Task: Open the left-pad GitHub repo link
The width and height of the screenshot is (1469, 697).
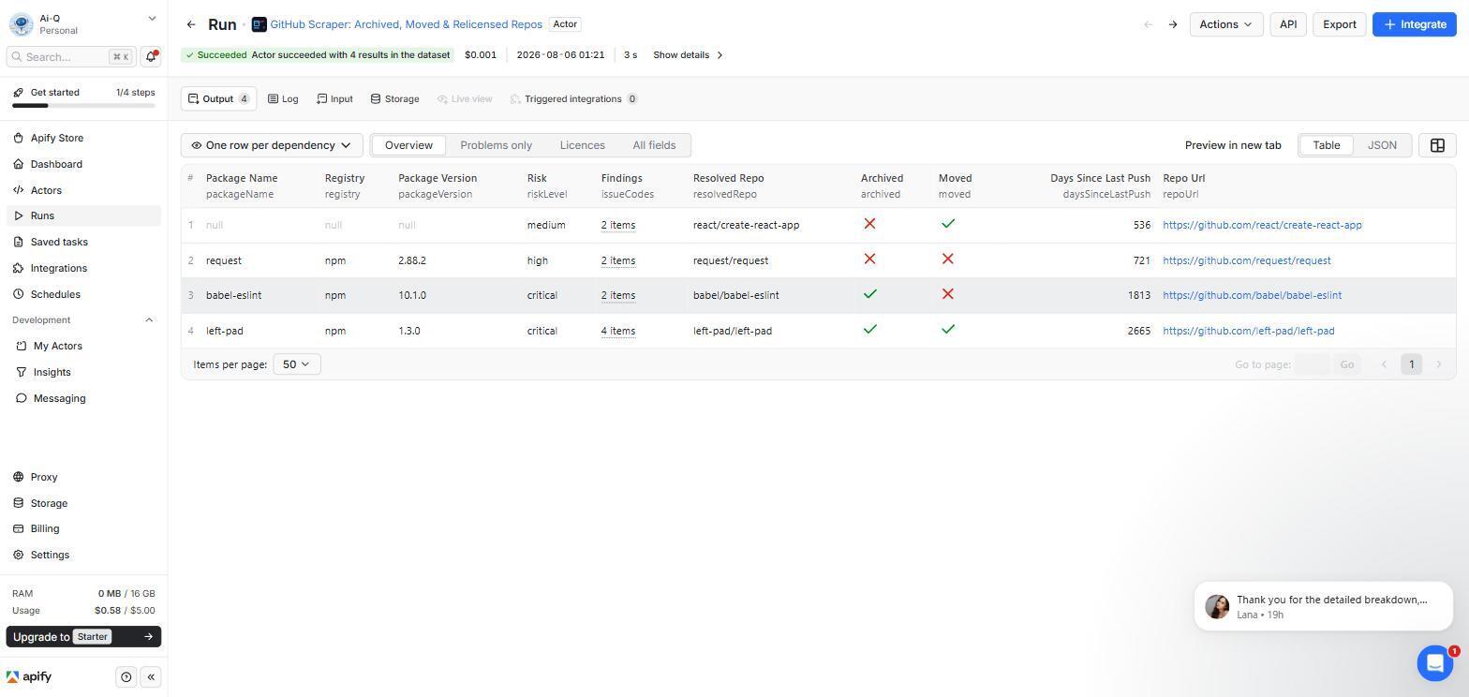Action: click(1248, 331)
